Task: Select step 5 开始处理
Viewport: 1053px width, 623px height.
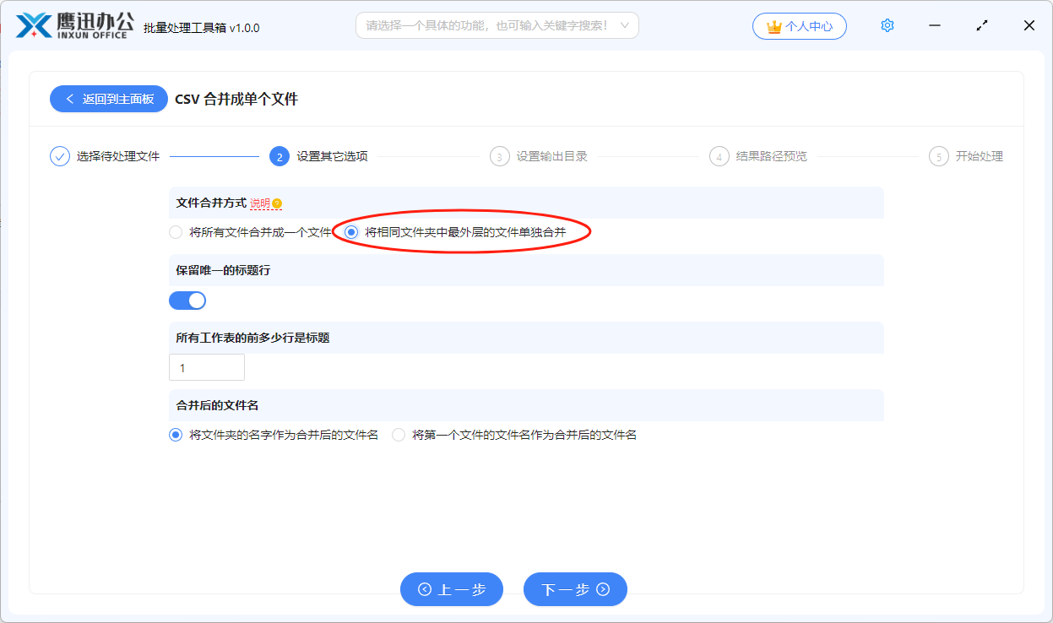Action: tap(938, 155)
